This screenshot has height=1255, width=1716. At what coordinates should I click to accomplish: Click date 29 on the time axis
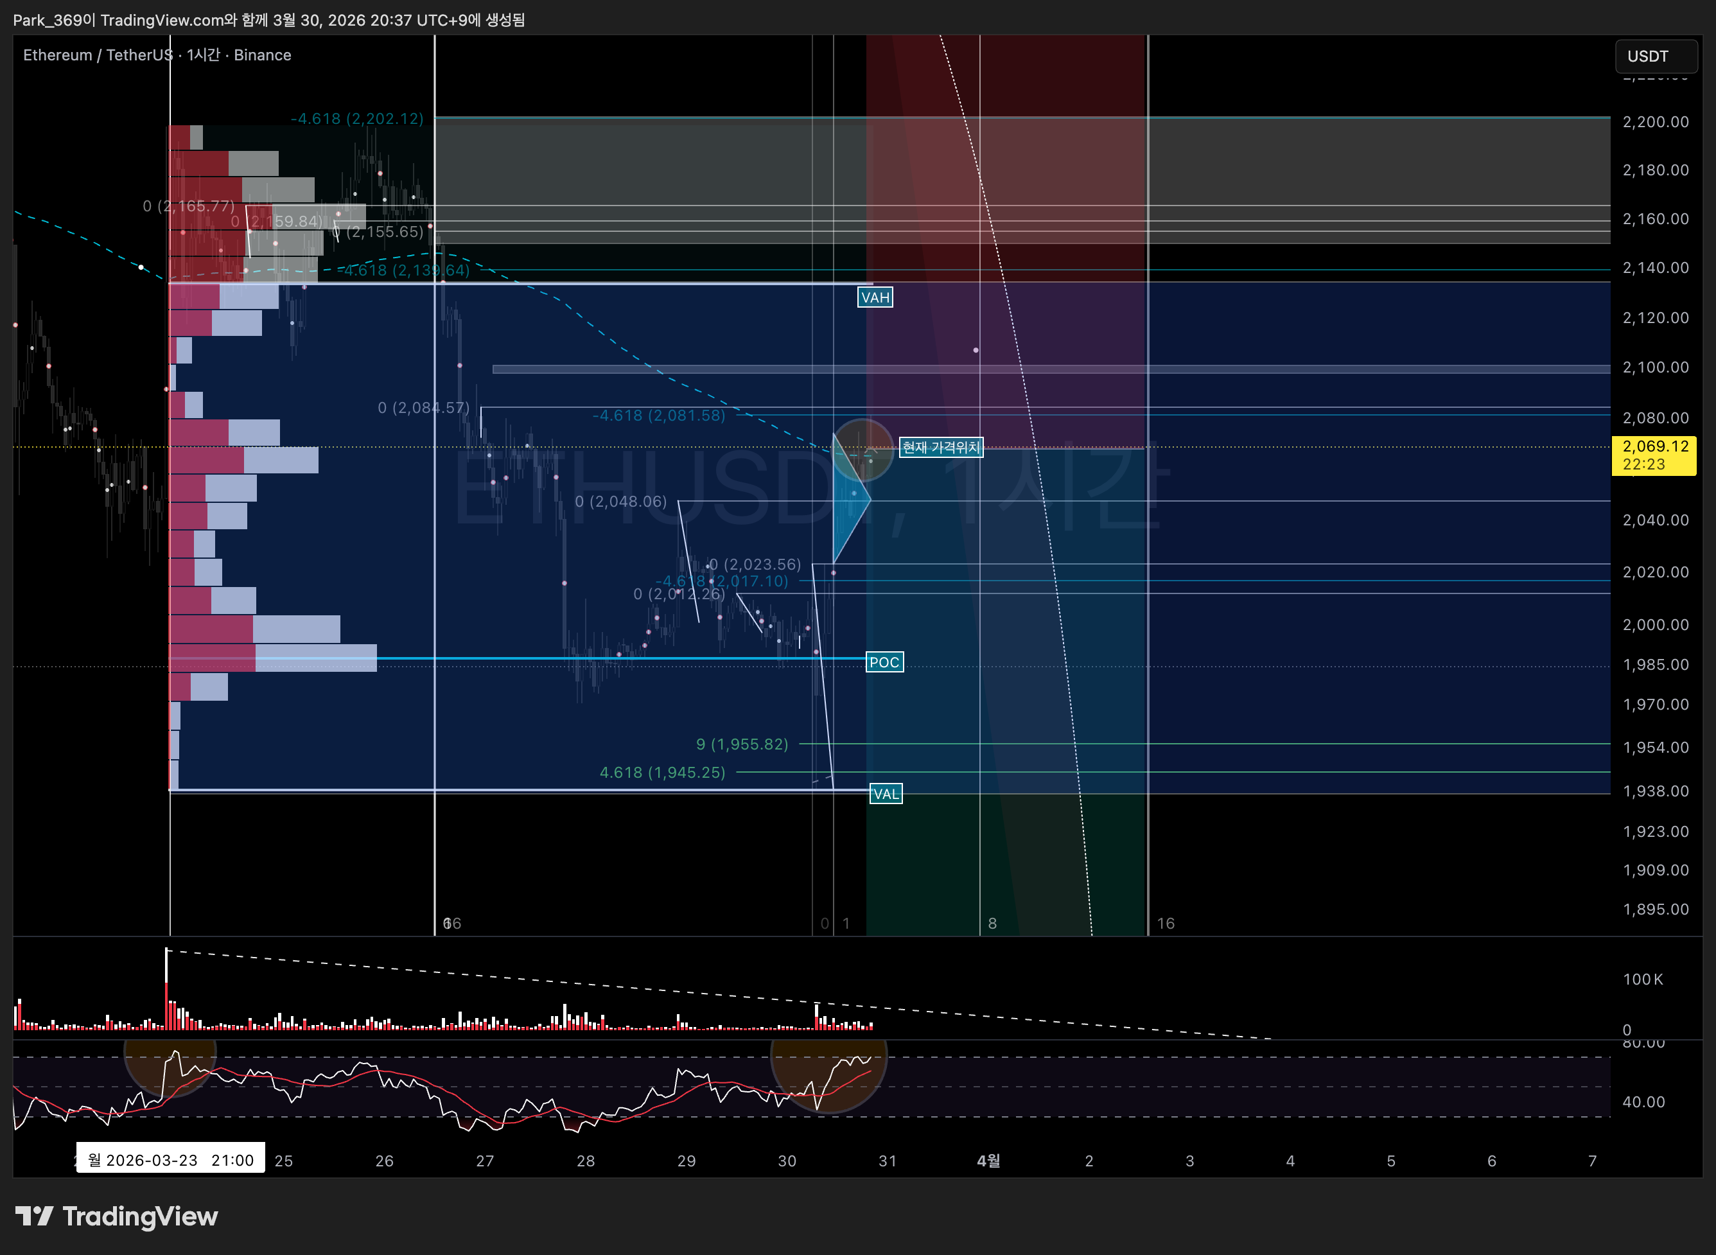(686, 1161)
